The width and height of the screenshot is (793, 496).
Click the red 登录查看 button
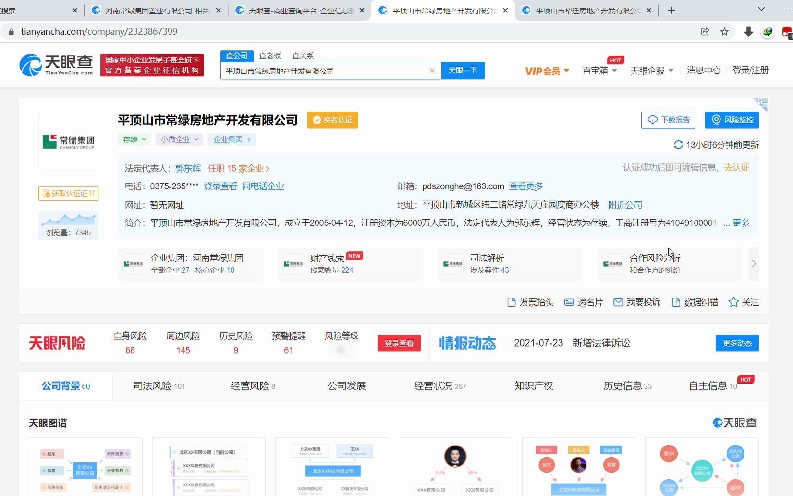[399, 343]
